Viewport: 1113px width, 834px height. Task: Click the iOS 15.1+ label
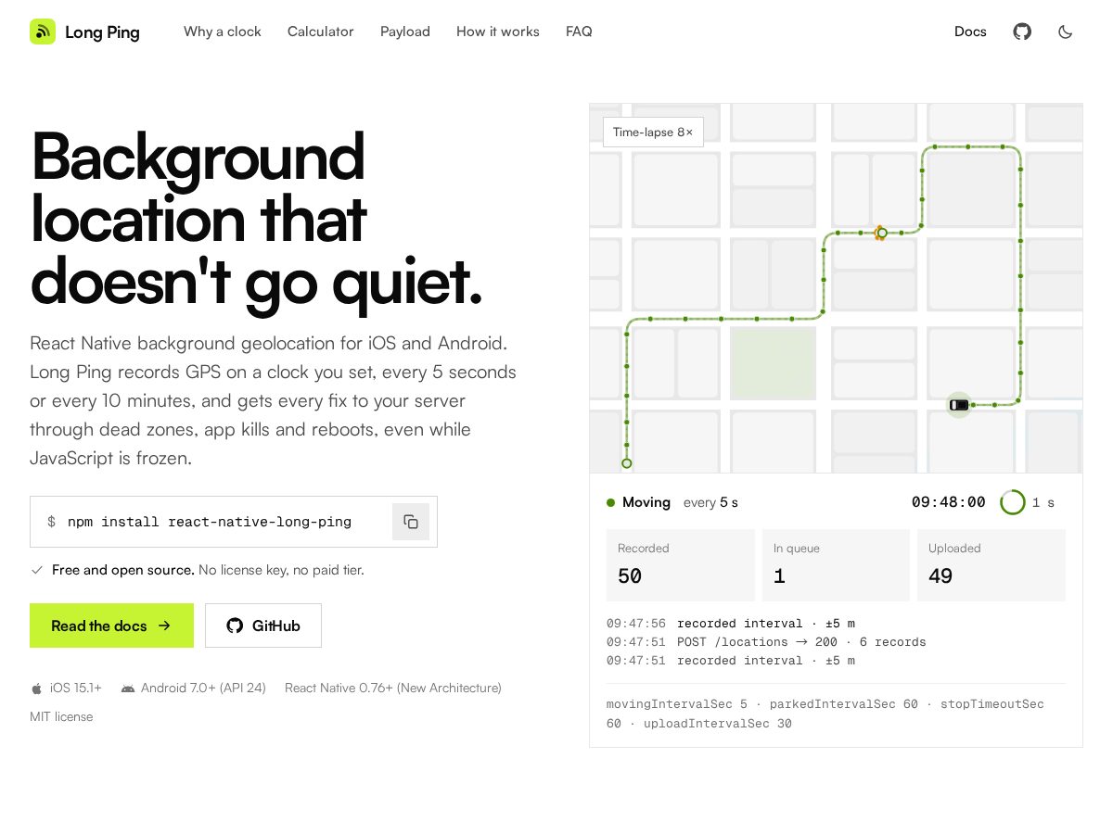point(76,688)
